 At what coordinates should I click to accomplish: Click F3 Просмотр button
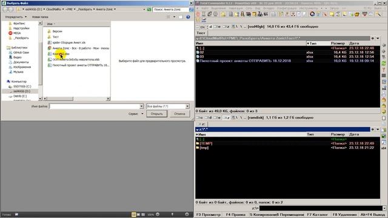click(x=209, y=215)
